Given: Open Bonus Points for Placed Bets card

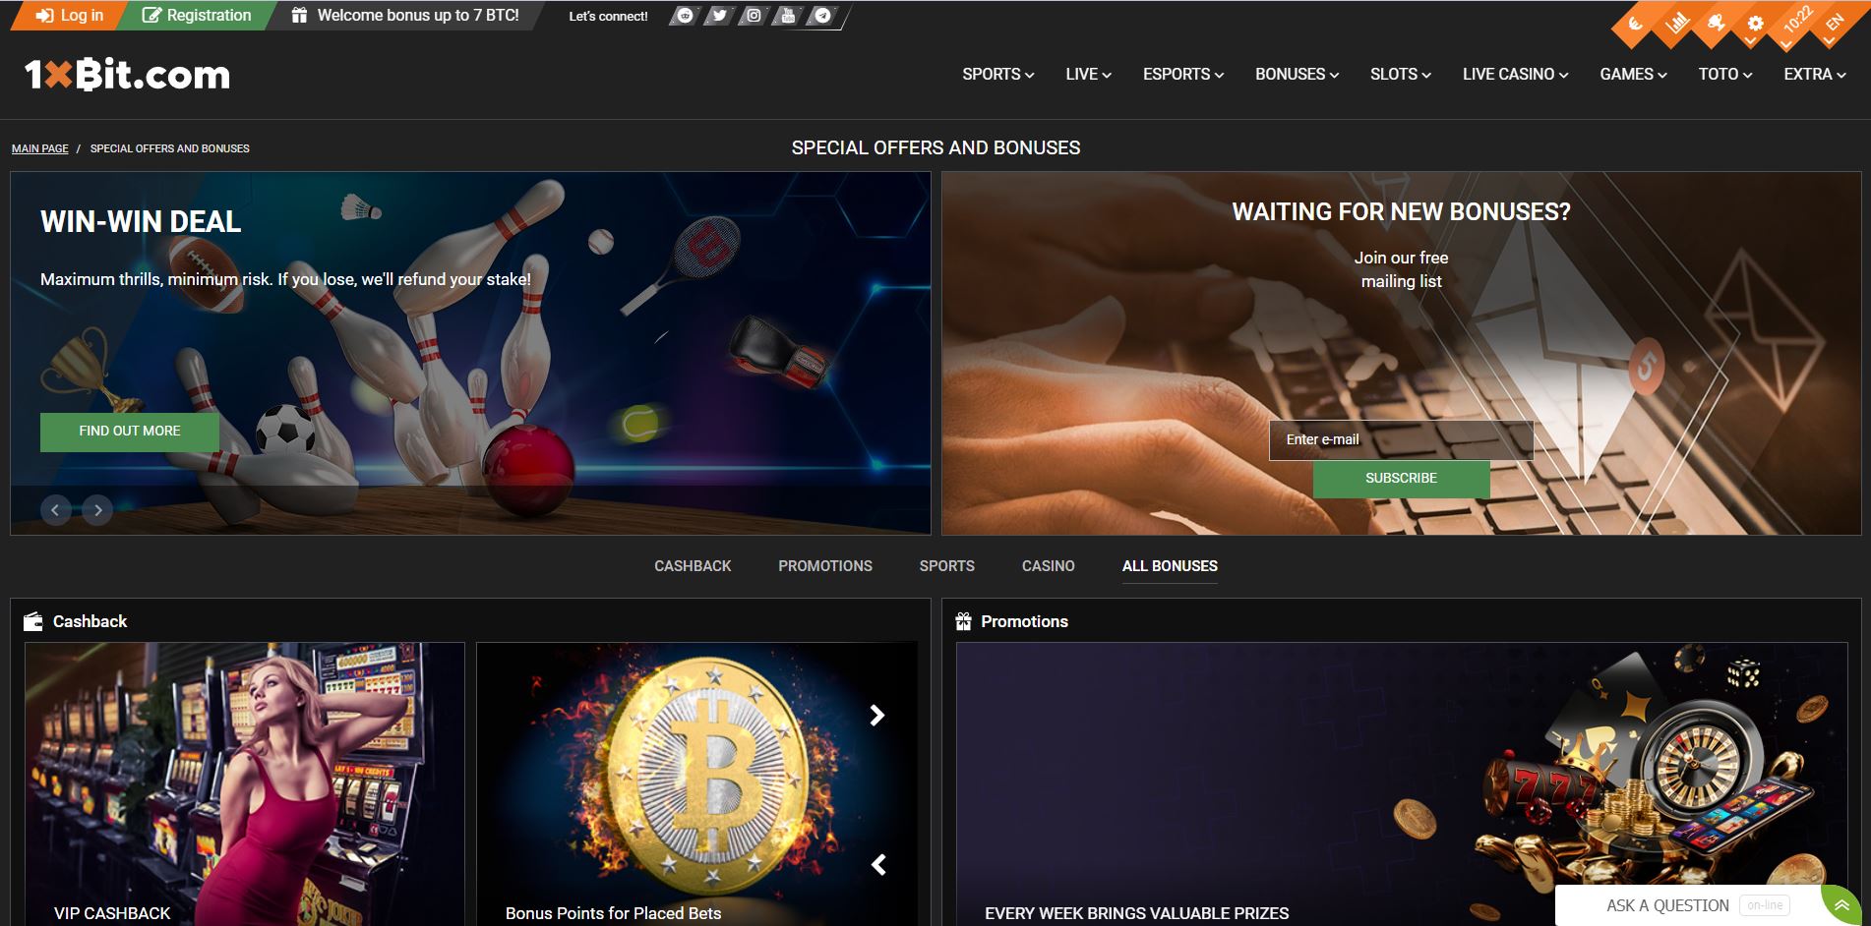Looking at the screenshot, I should 696,783.
